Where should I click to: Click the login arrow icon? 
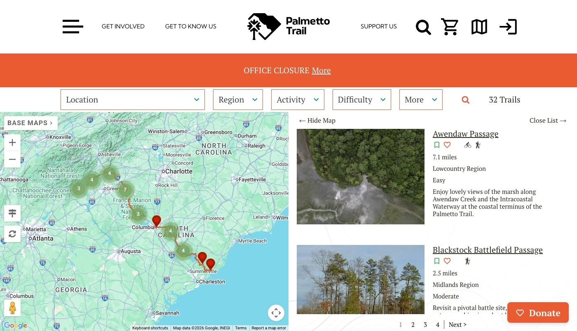click(508, 27)
